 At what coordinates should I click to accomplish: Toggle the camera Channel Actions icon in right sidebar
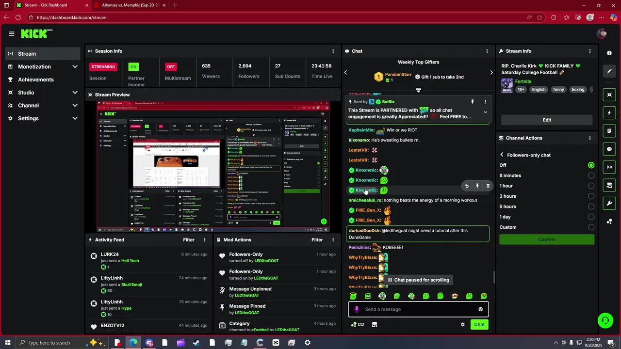click(609, 185)
